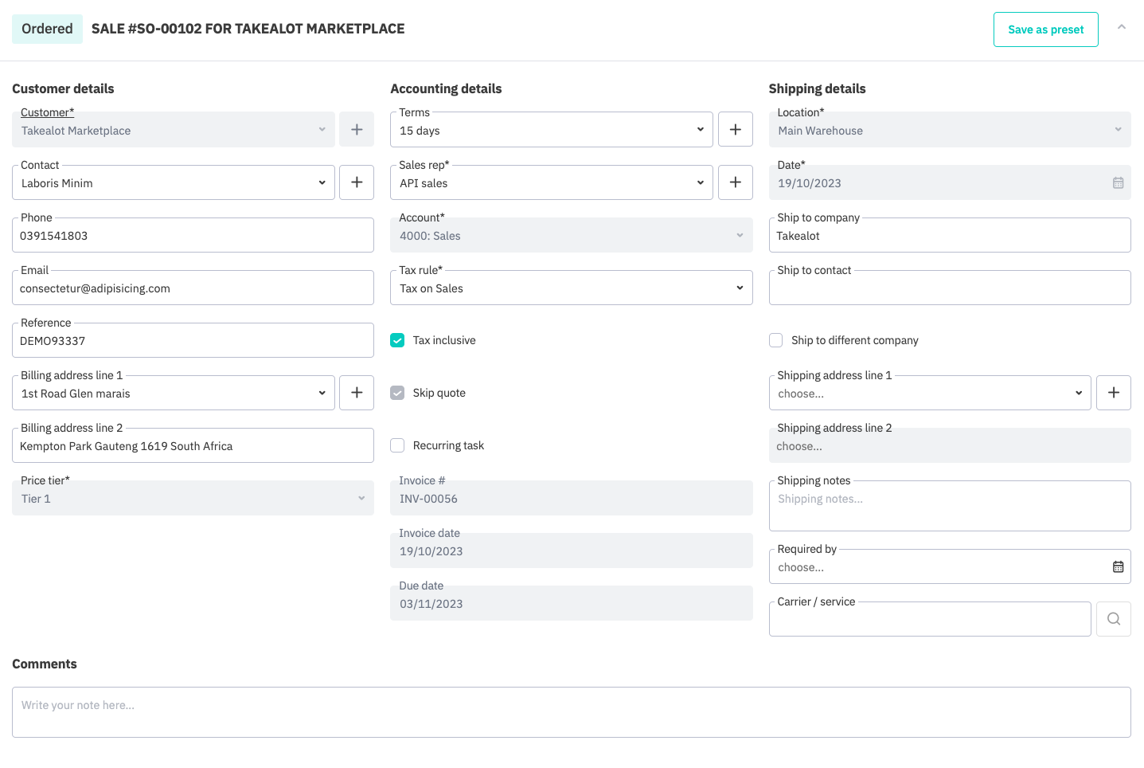Open the Contact dropdown Laboris Minim
This screenshot has width=1144, height=768.
tap(173, 182)
